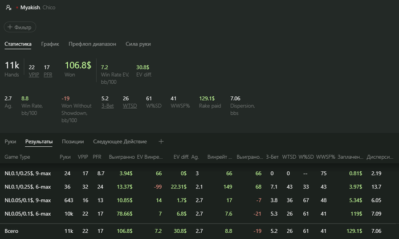Click the PFR stat link
The image size is (399, 239).
coord(48,75)
